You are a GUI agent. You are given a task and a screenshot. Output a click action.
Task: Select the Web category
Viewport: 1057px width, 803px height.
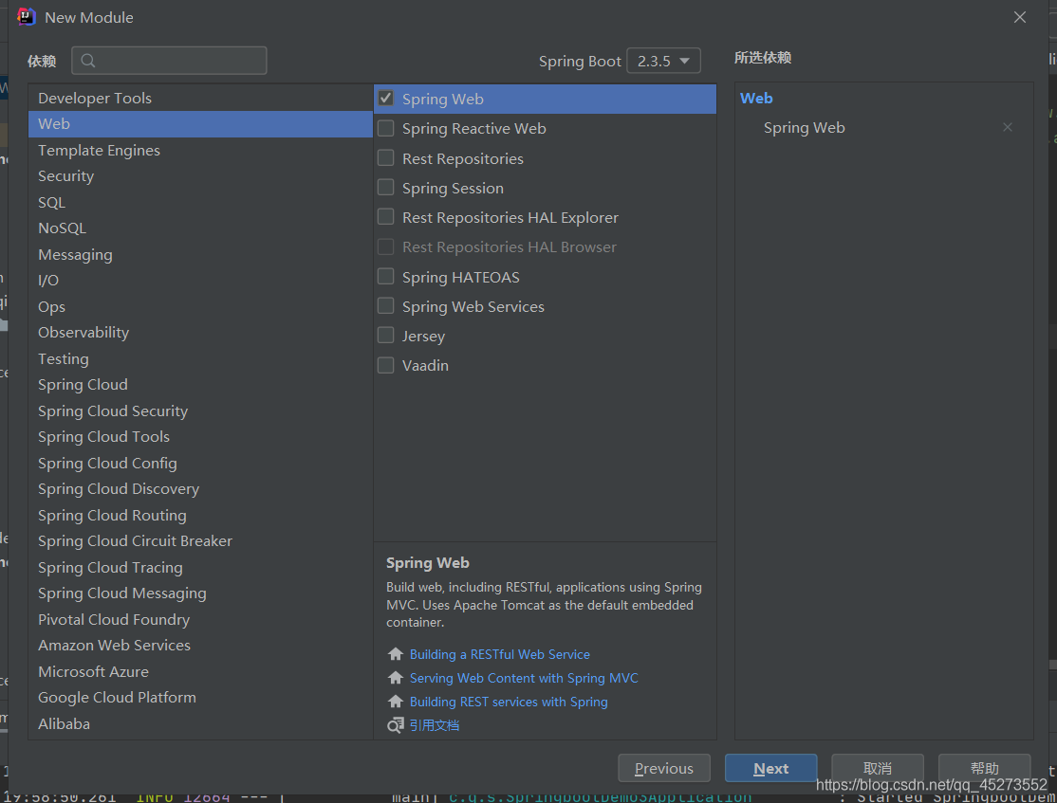coord(200,124)
